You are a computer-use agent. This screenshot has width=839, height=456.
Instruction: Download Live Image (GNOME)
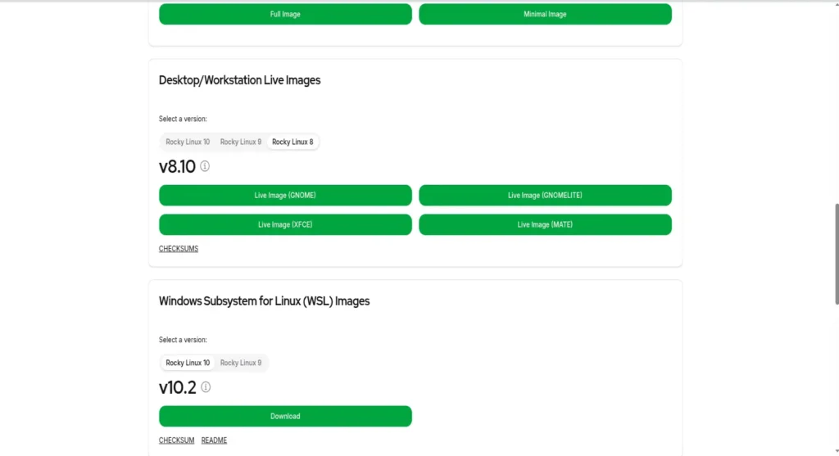[285, 195]
